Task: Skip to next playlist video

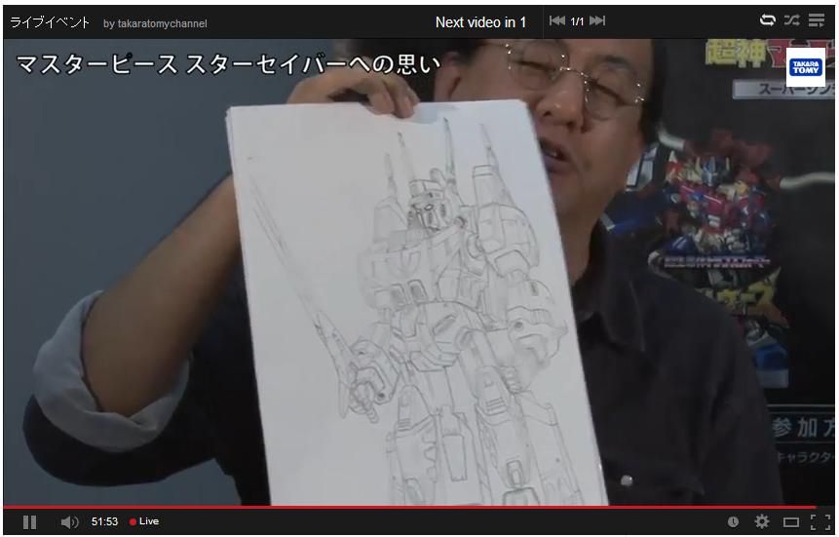Action: (x=597, y=20)
